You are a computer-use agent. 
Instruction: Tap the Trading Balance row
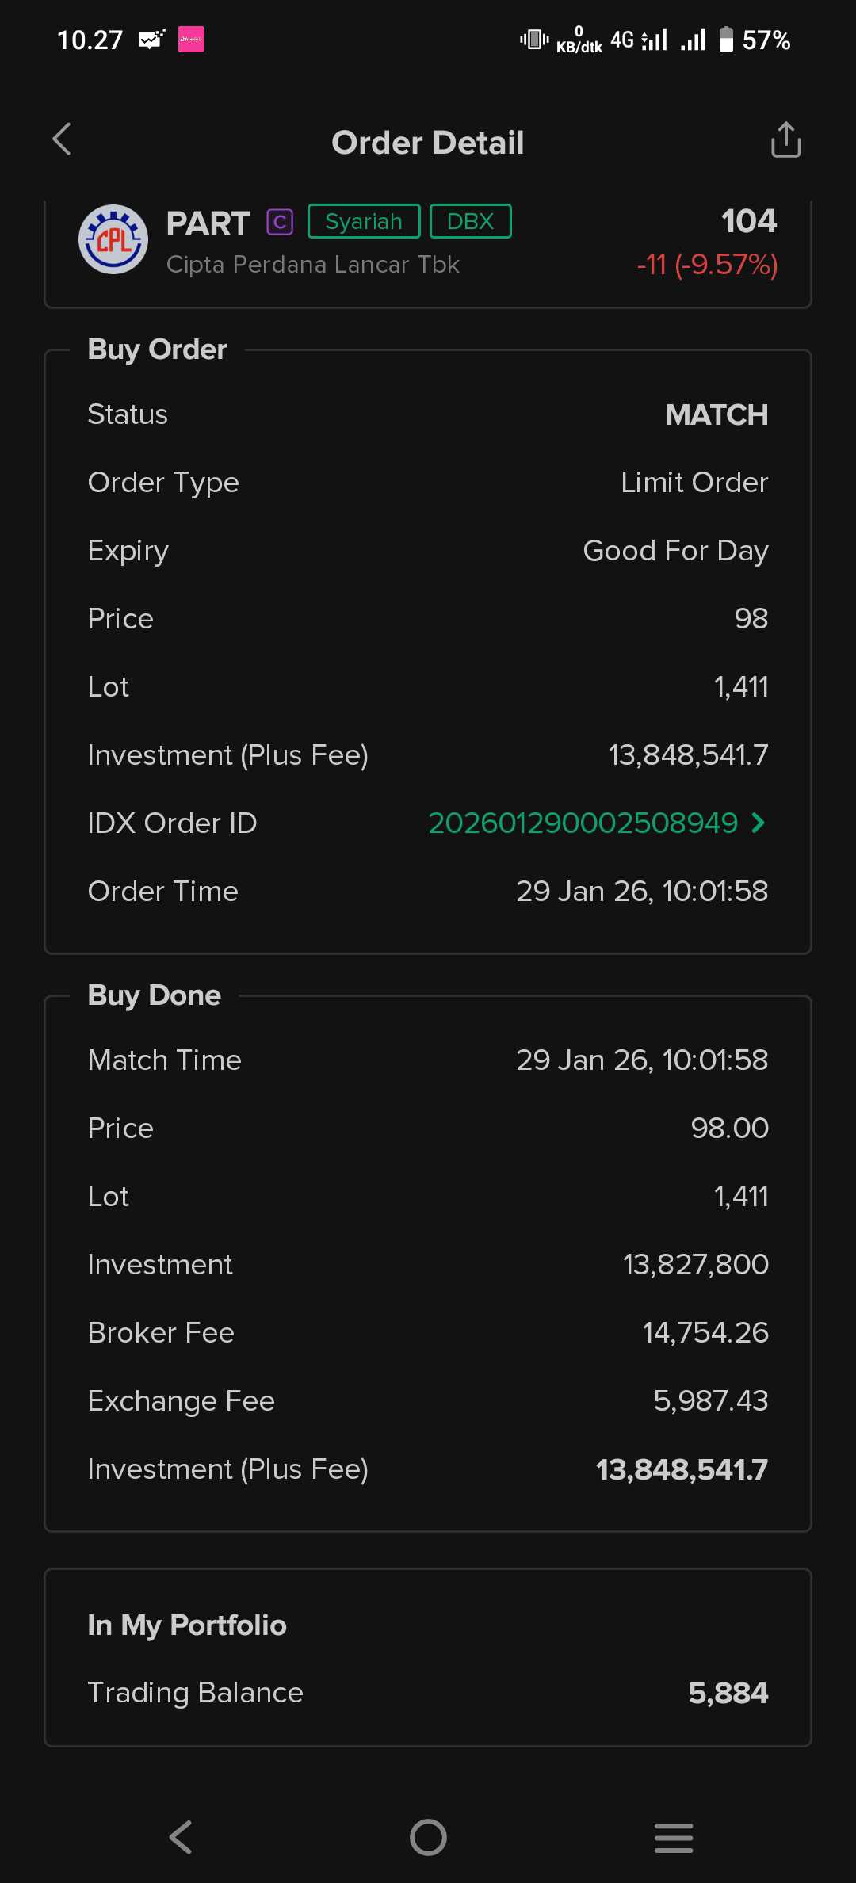428,1693
